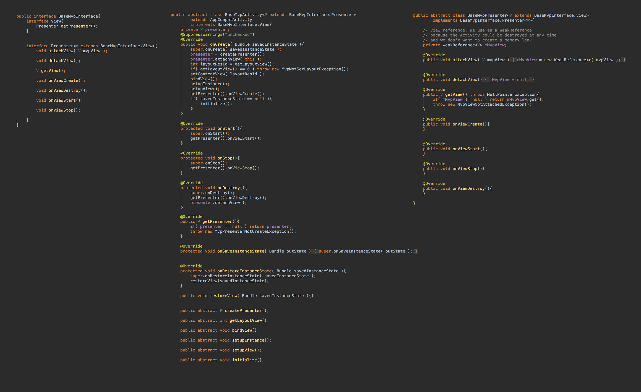
Task: Click the MvpNotSetLayoutException throw line
Action: 269,69
